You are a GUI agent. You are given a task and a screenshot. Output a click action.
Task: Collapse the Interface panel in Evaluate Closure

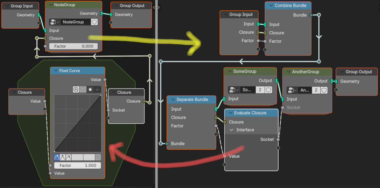232,130
